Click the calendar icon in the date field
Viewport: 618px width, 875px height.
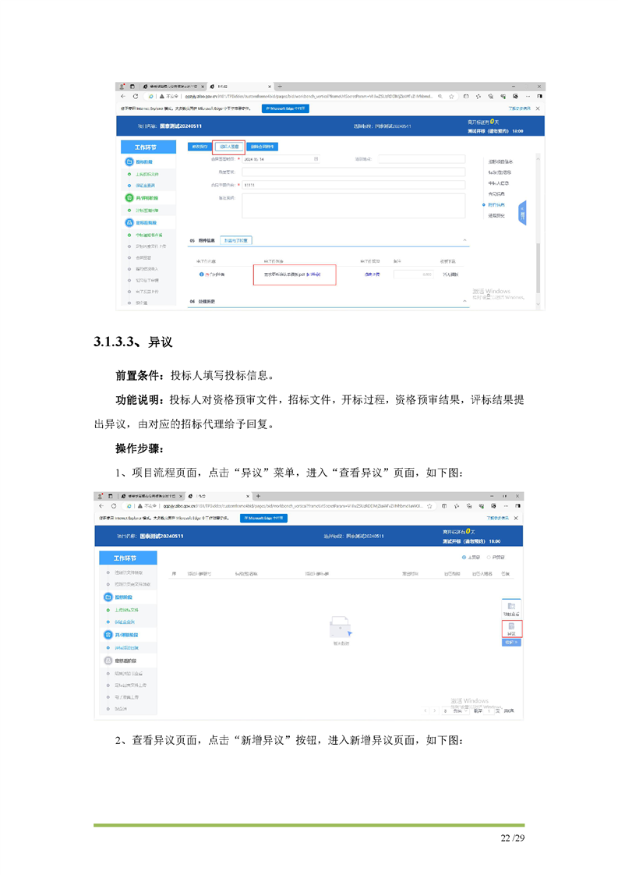tap(316, 158)
